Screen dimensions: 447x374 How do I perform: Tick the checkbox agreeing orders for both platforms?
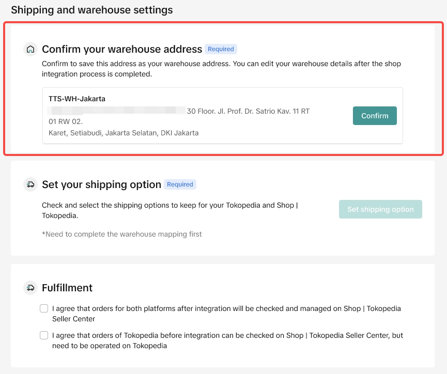coord(44,308)
